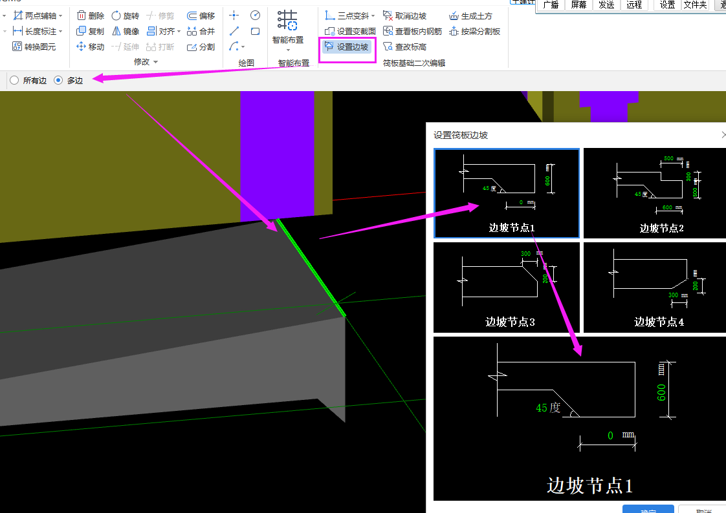Open the 远程 remote tab
The image size is (726, 513).
point(634,5)
